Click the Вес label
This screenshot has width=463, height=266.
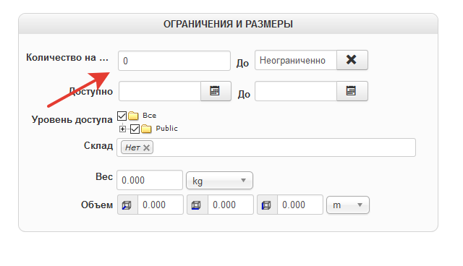tap(104, 176)
